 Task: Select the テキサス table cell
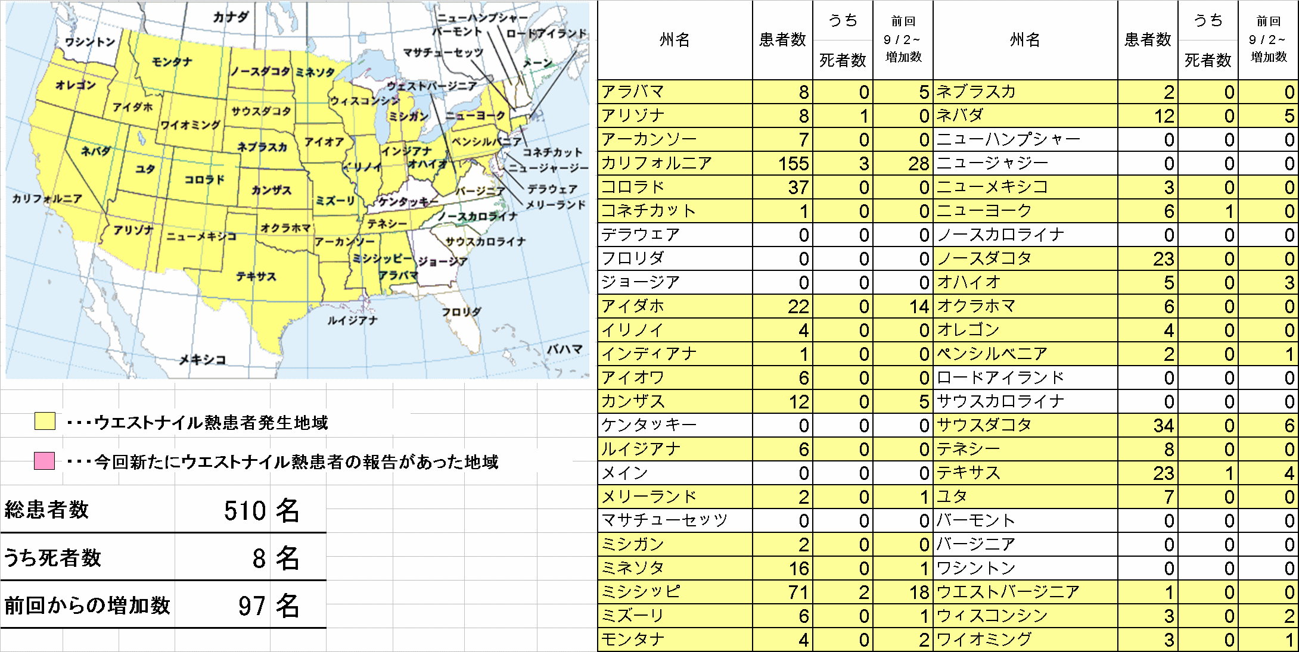pos(1025,473)
